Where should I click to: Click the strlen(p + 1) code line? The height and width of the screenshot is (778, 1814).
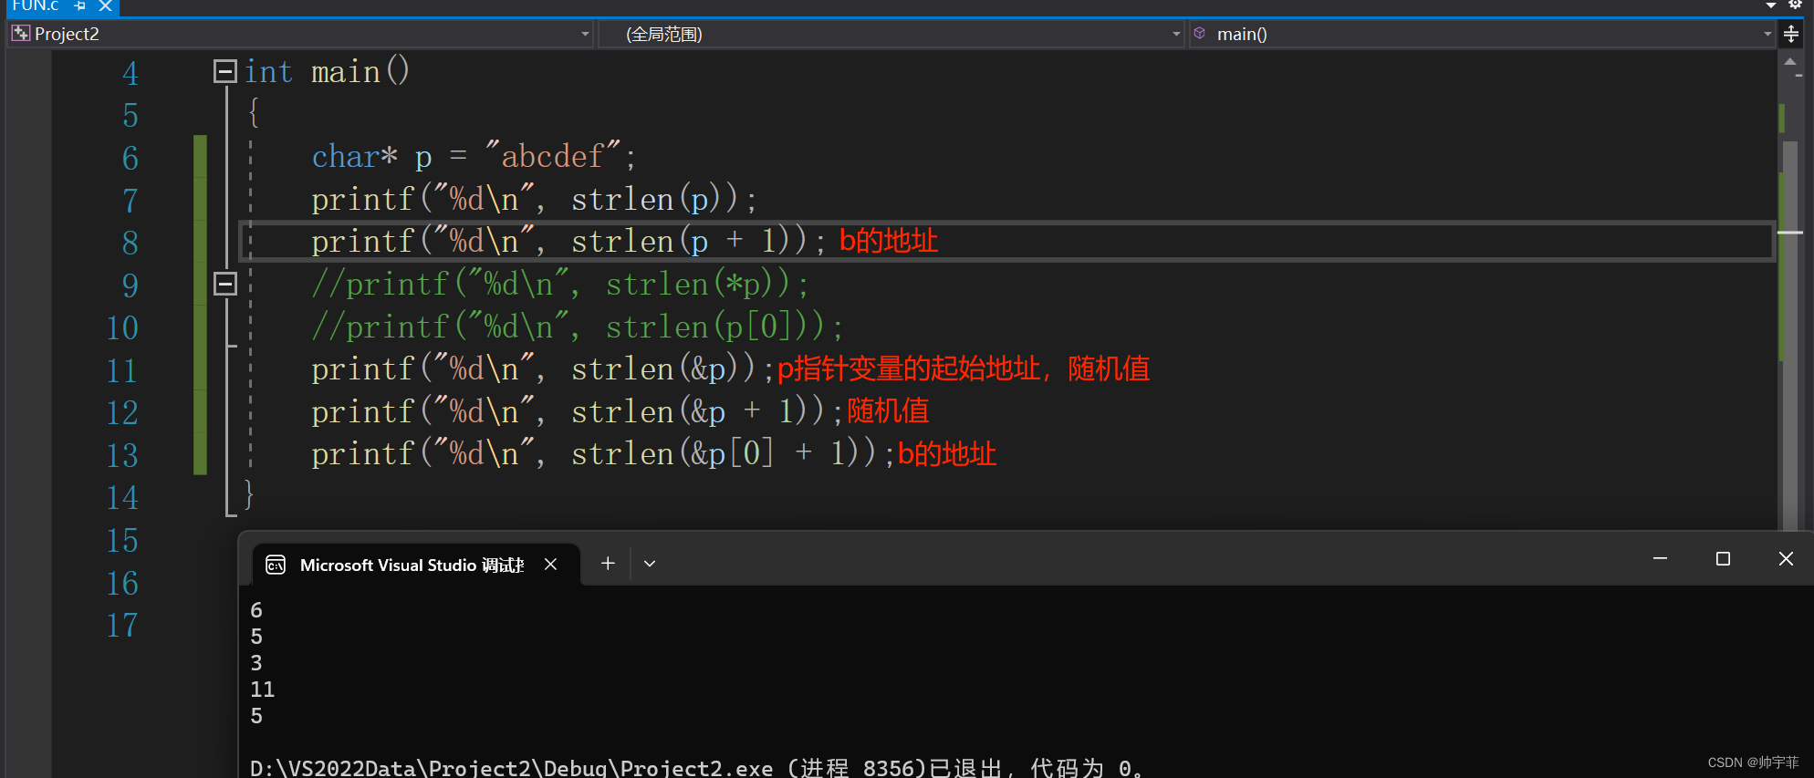[568, 242]
